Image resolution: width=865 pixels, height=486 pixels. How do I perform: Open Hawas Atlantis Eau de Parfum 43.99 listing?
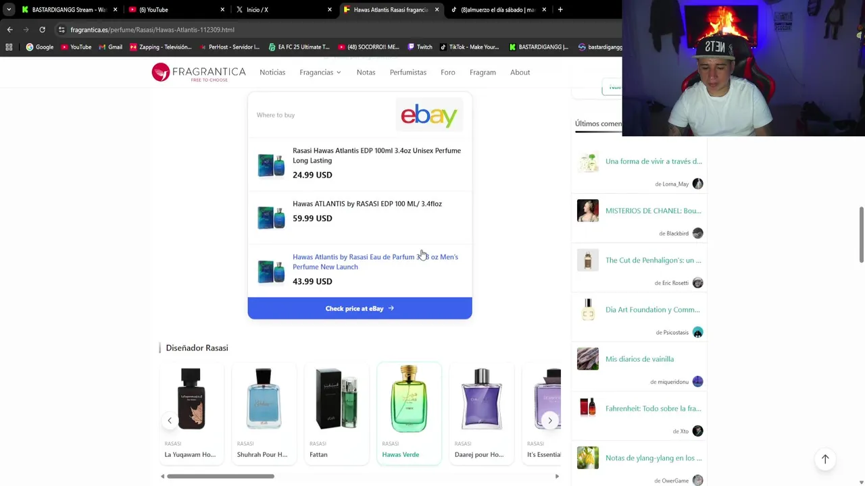coord(360,270)
